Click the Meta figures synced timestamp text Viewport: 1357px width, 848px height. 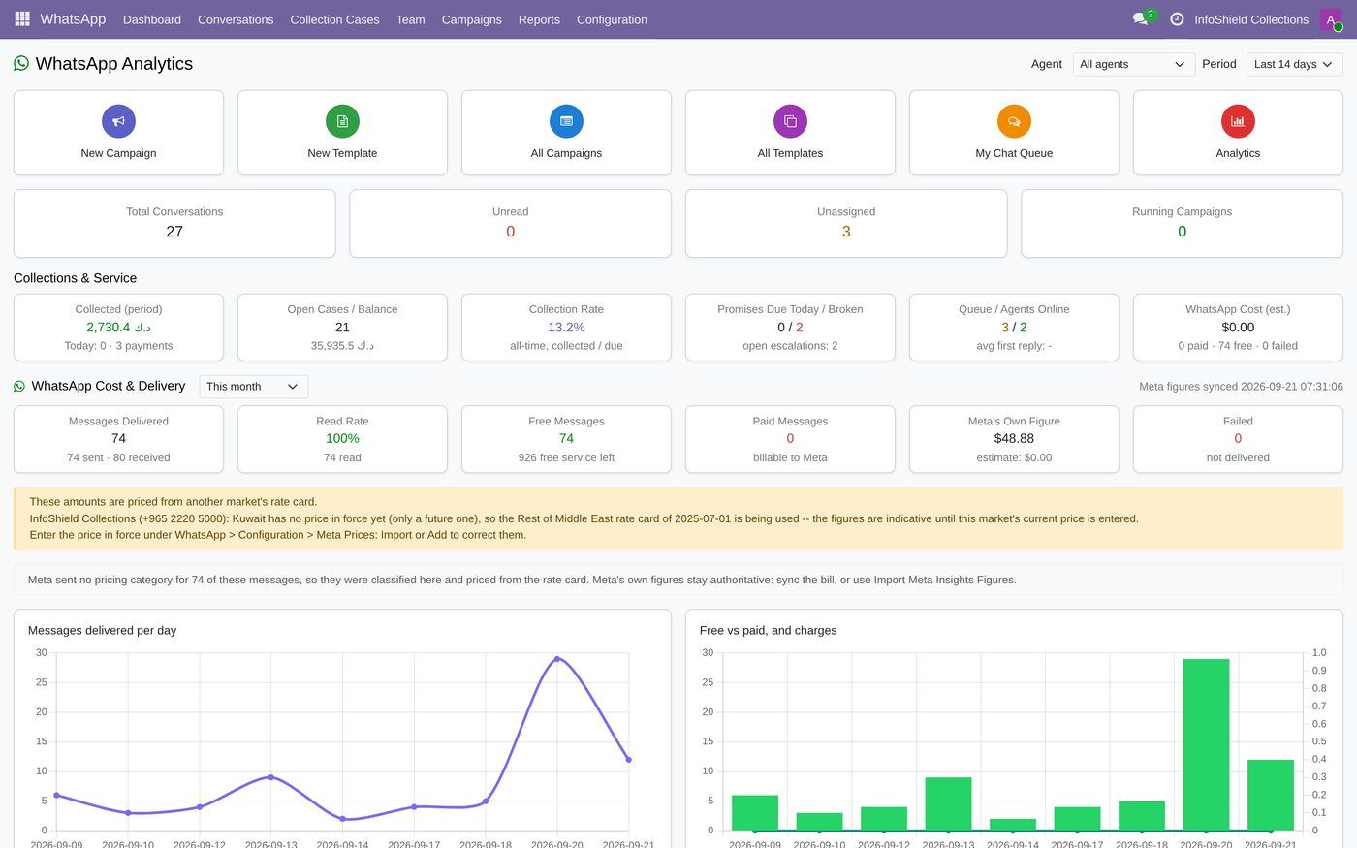(1241, 387)
